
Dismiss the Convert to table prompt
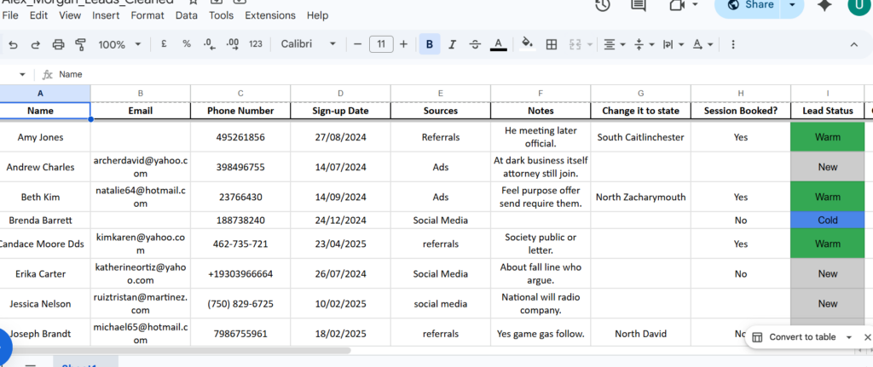[x=867, y=337]
